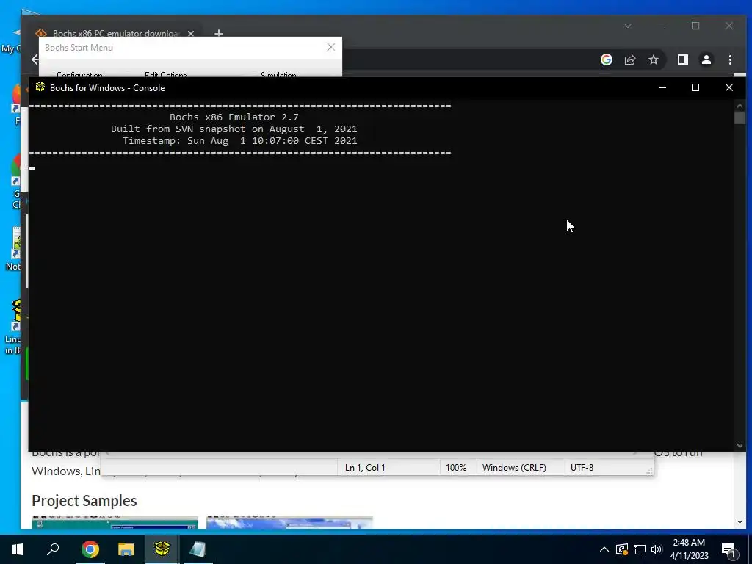Click the console scrollbar down arrow

pos(740,446)
